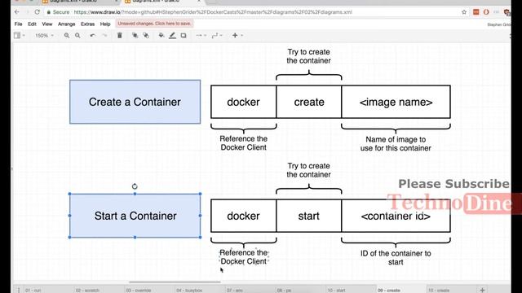The width and height of the screenshot is (522, 293).
Task: Switch to the 03 - override page tab
Action: pos(139,291)
